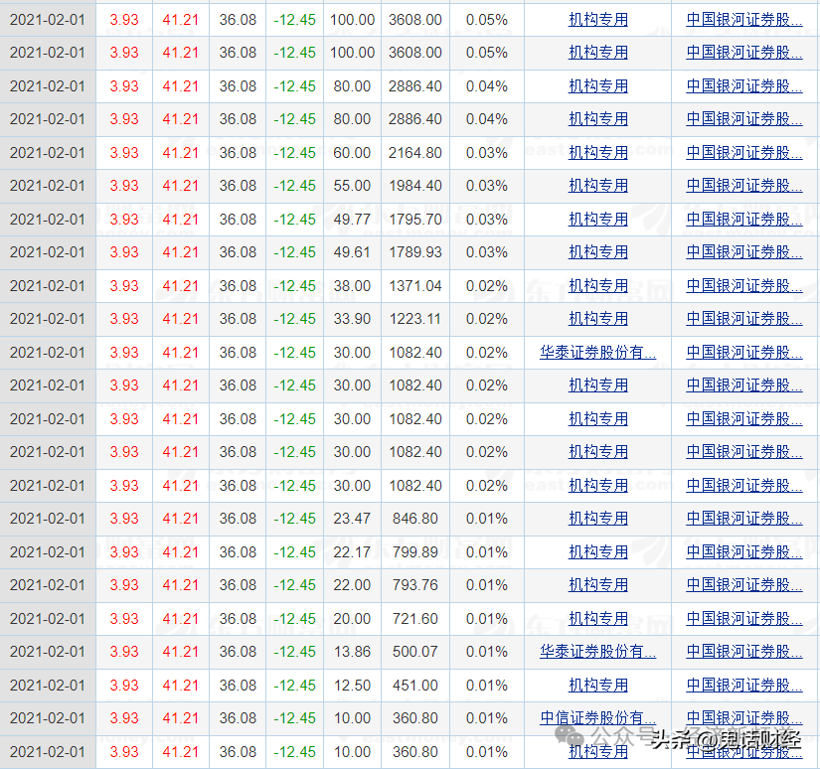Open 机构专用 link in the 60.00 volume row
Viewport: 820px width, 769px height.
click(x=598, y=153)
